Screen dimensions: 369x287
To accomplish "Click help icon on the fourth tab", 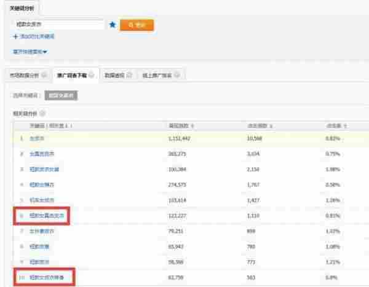I will pos(177,76).
